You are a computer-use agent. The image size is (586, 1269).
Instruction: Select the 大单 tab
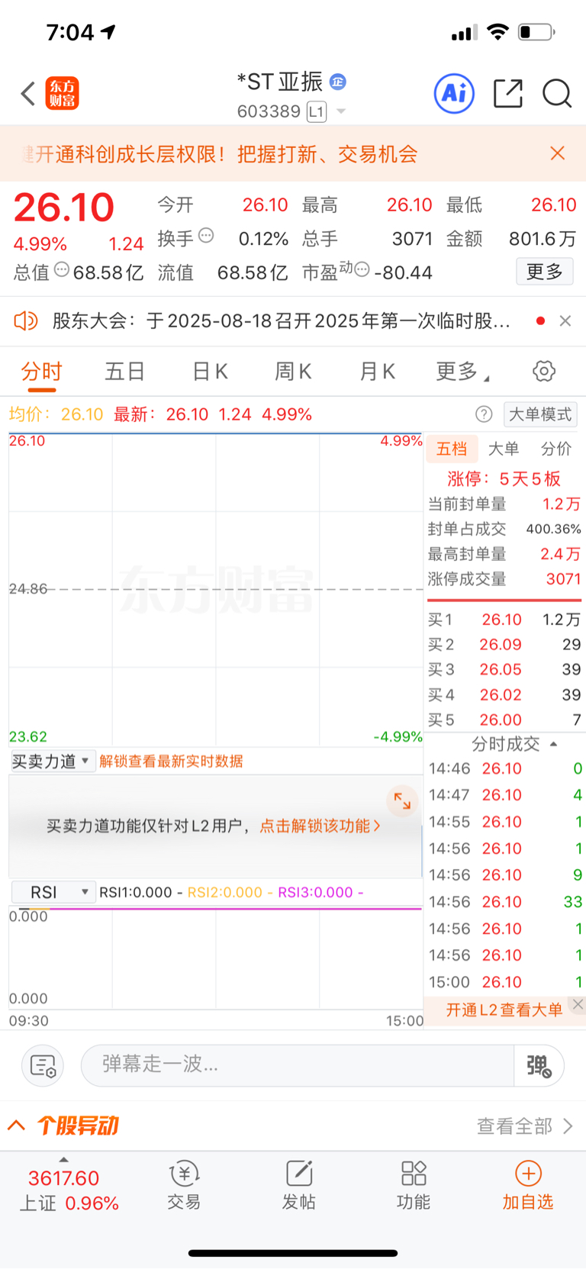point(504,449)
